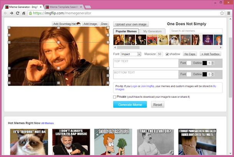Click the TOP TEXT input box

146,63
